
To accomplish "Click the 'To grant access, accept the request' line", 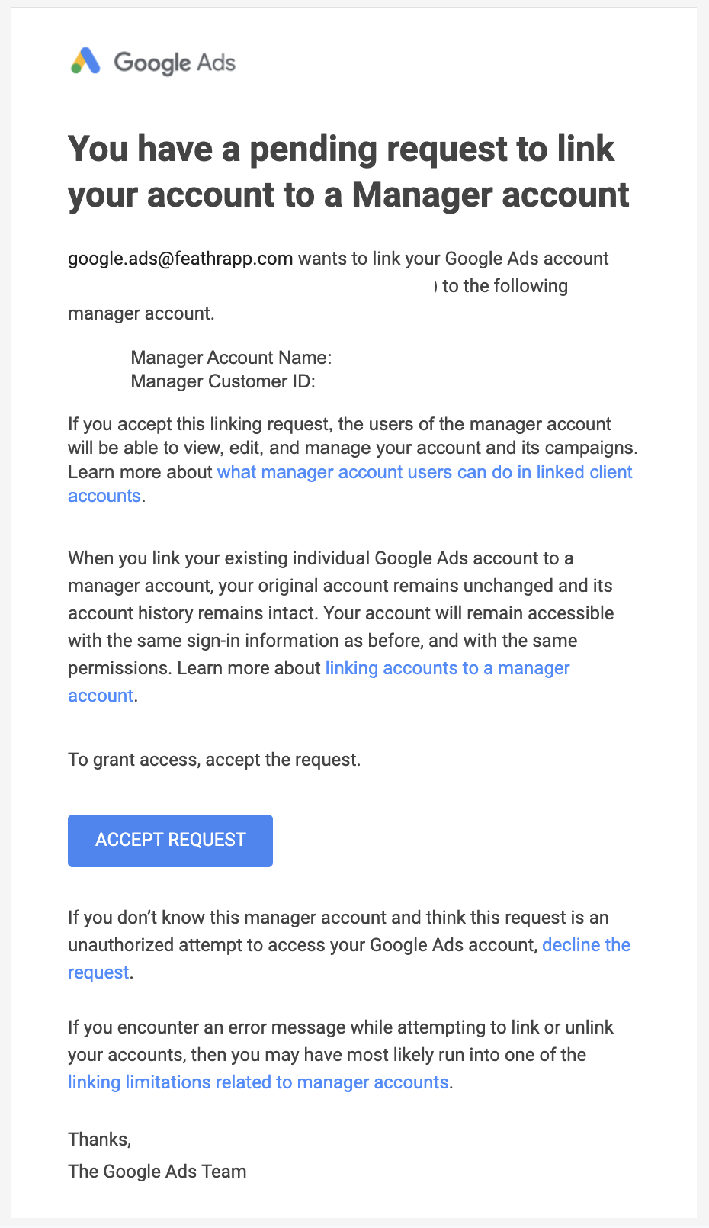I will 214,760.
